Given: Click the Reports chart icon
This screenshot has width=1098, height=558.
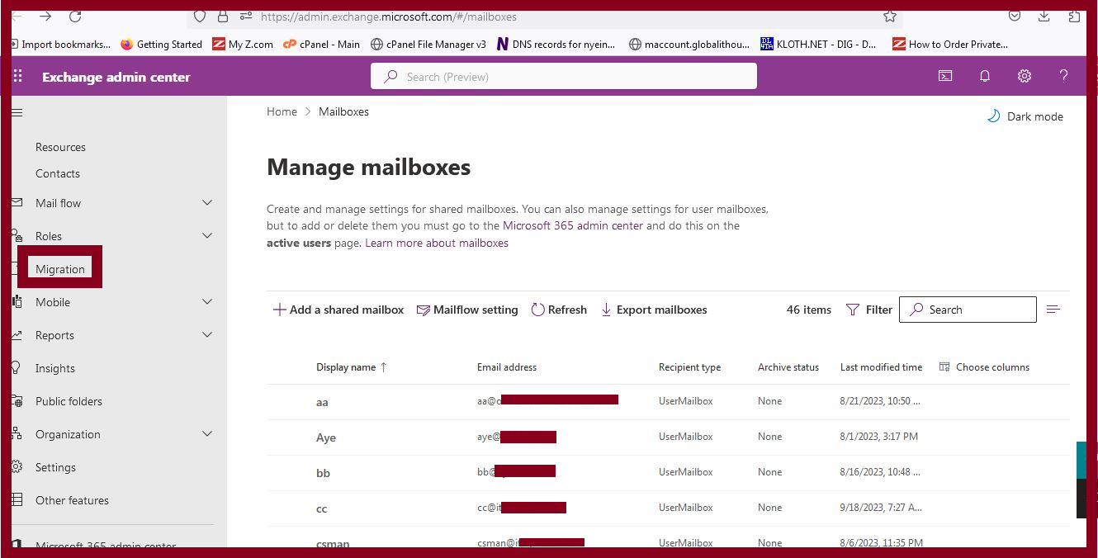Looking at the screenshot, I should pyautogui.click(x=17, y=335).
